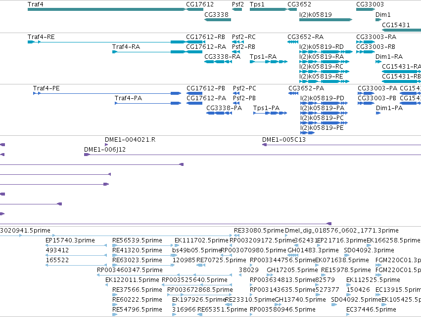Viewport: 421px width, 317px height.
Task: Click the CG33003-PA protein label
Action: click(377, 88)
